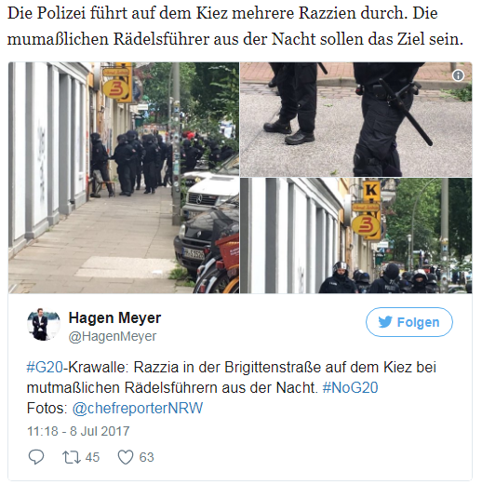
Task: Open the 11:18 - 8 Jul 2017 timestamp
Action: [x=78, y=431]
